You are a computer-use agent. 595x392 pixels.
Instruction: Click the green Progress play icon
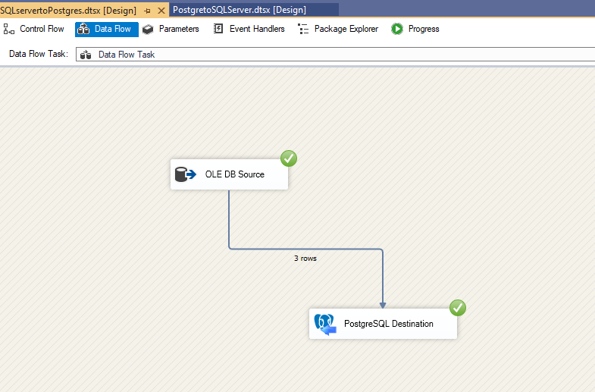pos(397,29)
